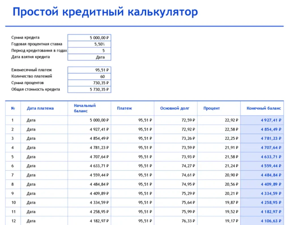Select interest cell 22,25 ₽ in row 3
Viewport: 290px width, 225px height.
coord(219,138)
